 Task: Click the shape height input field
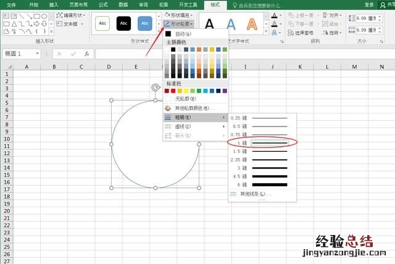coord(367,18)
